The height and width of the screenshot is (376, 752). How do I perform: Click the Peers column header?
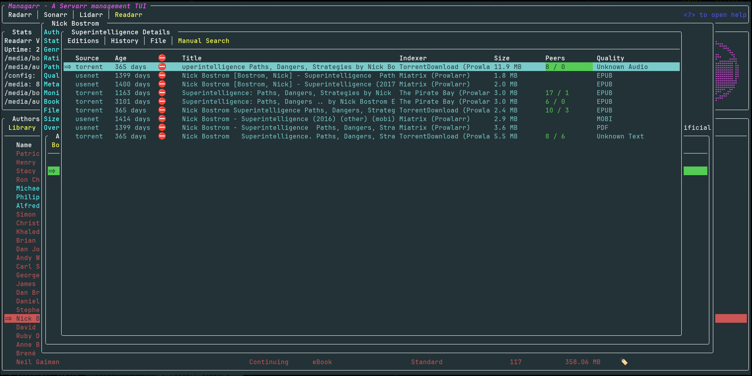555,58
